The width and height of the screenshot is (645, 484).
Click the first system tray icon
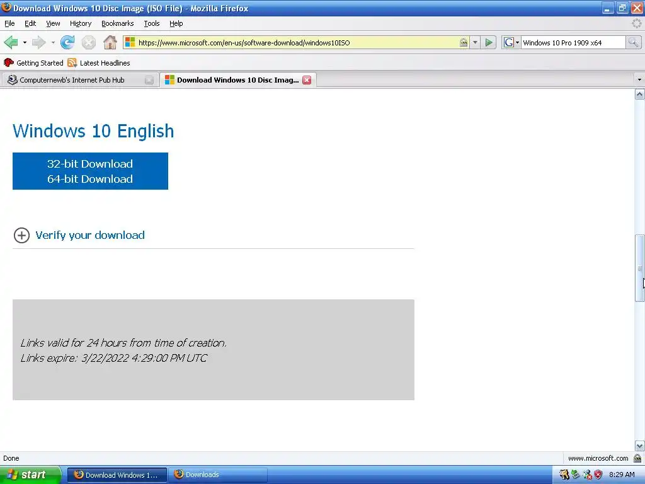coord(564,475)
